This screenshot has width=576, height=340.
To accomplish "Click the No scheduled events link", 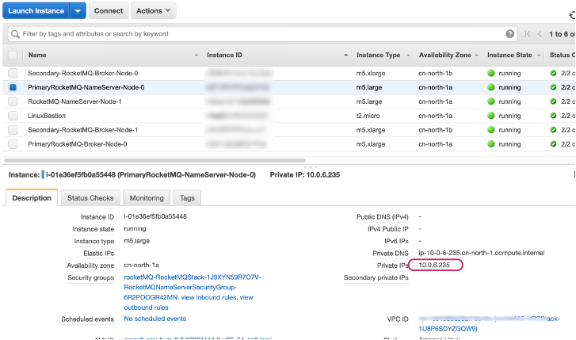I will [155, 319].
